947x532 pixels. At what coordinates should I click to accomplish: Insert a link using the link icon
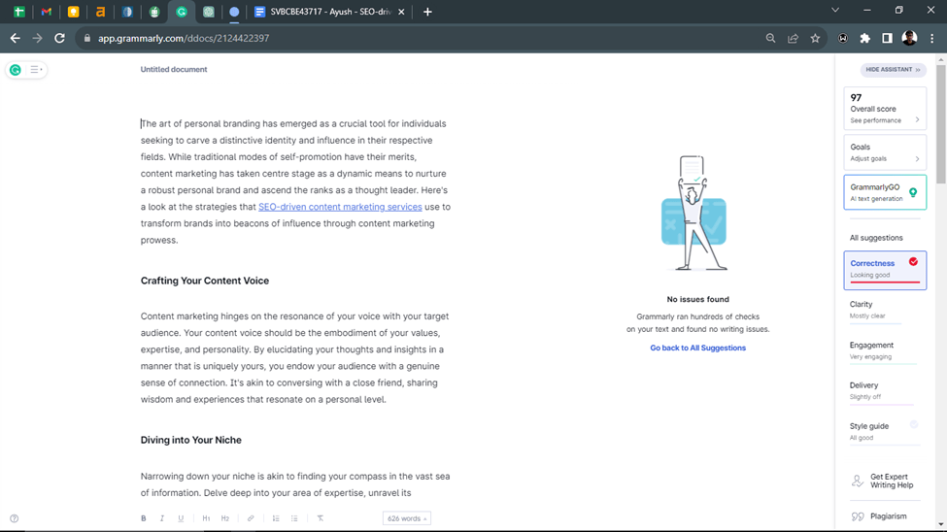(251, 518)
